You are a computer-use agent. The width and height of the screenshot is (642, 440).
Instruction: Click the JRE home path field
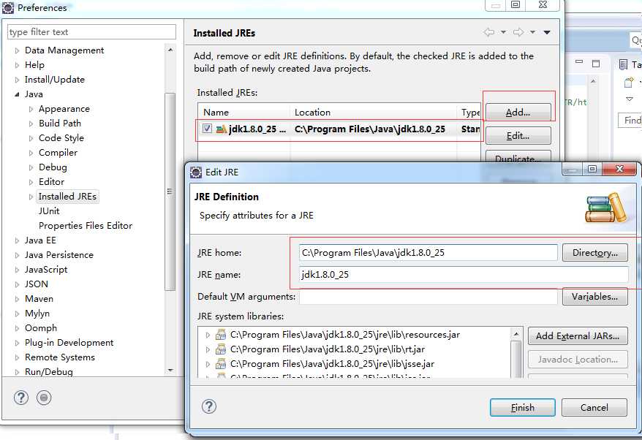[428, 253]
